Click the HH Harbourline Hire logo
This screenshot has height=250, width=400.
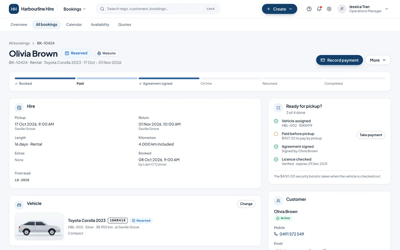click(31, 9)
